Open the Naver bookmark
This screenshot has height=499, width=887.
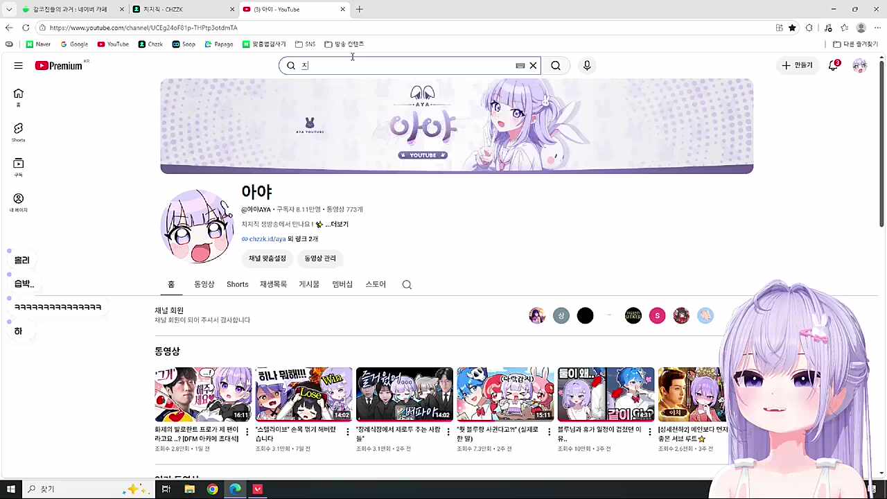(38, 44)
